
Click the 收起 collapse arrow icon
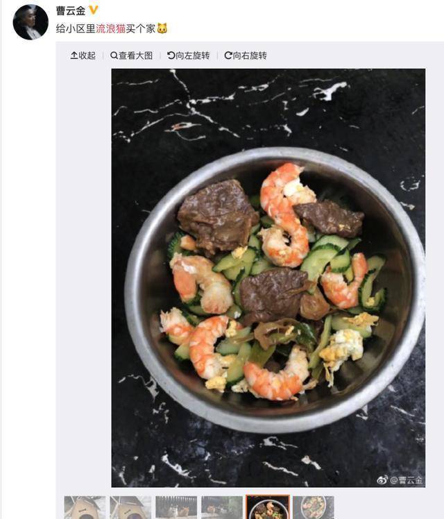point(74,56)
